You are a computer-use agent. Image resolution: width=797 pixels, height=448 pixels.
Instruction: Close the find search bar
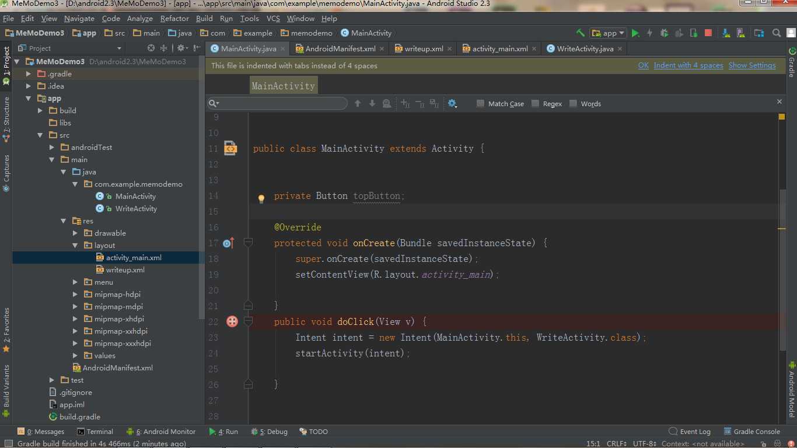click(x=779, y=101)
